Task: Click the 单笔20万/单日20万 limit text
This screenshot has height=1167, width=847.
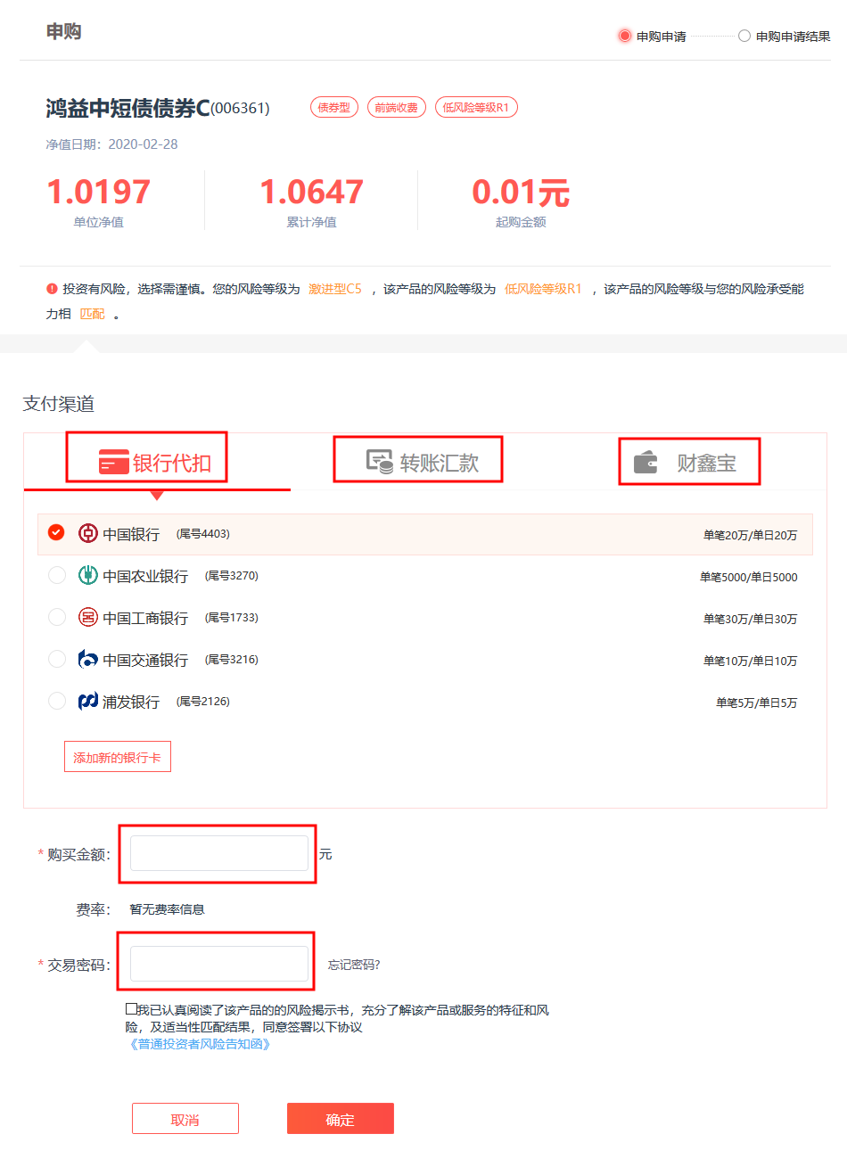Action: 751,535
